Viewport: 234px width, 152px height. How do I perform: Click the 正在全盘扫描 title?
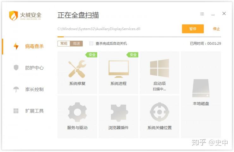(78, 15)
